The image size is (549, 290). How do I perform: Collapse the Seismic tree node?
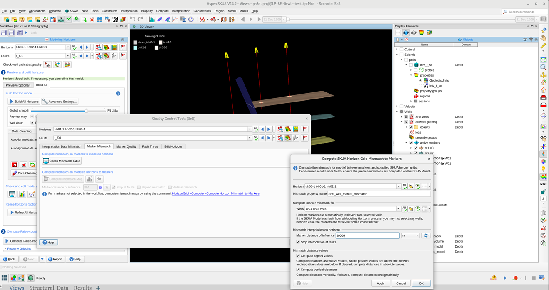(x=397, y=55)
